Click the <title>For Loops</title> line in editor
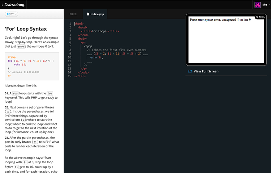The height and width of the screenshot is (173, 271). point(100,31)
